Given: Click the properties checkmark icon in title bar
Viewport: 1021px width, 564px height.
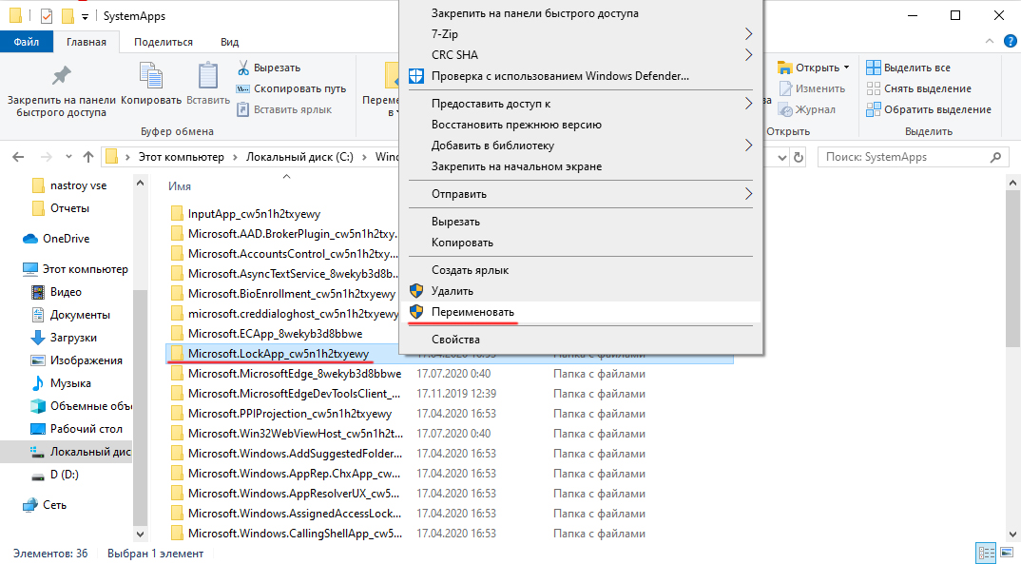Looking at the screenshot, I should [x=47, y=15].
